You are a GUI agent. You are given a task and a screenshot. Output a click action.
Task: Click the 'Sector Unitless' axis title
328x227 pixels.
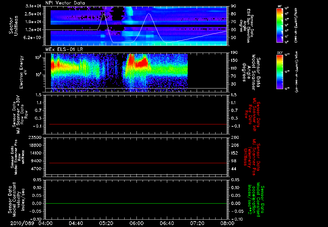(x=14, y=26)
